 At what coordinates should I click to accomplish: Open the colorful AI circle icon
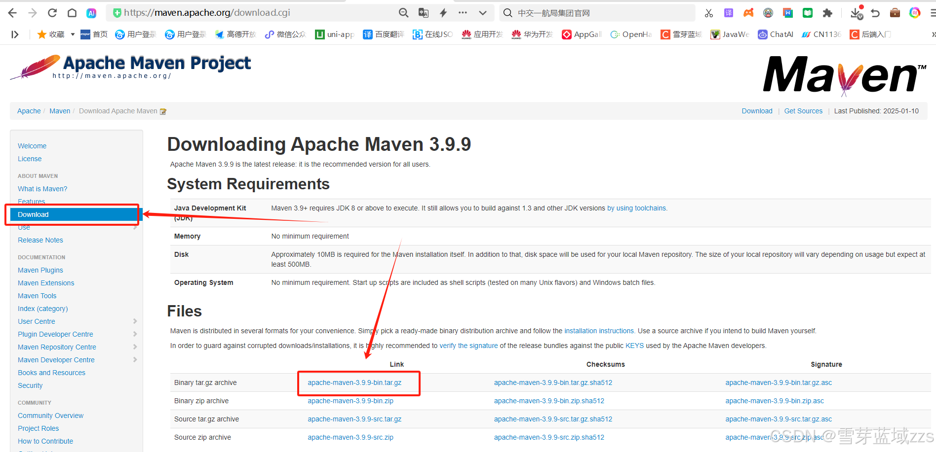click(915, 13)
